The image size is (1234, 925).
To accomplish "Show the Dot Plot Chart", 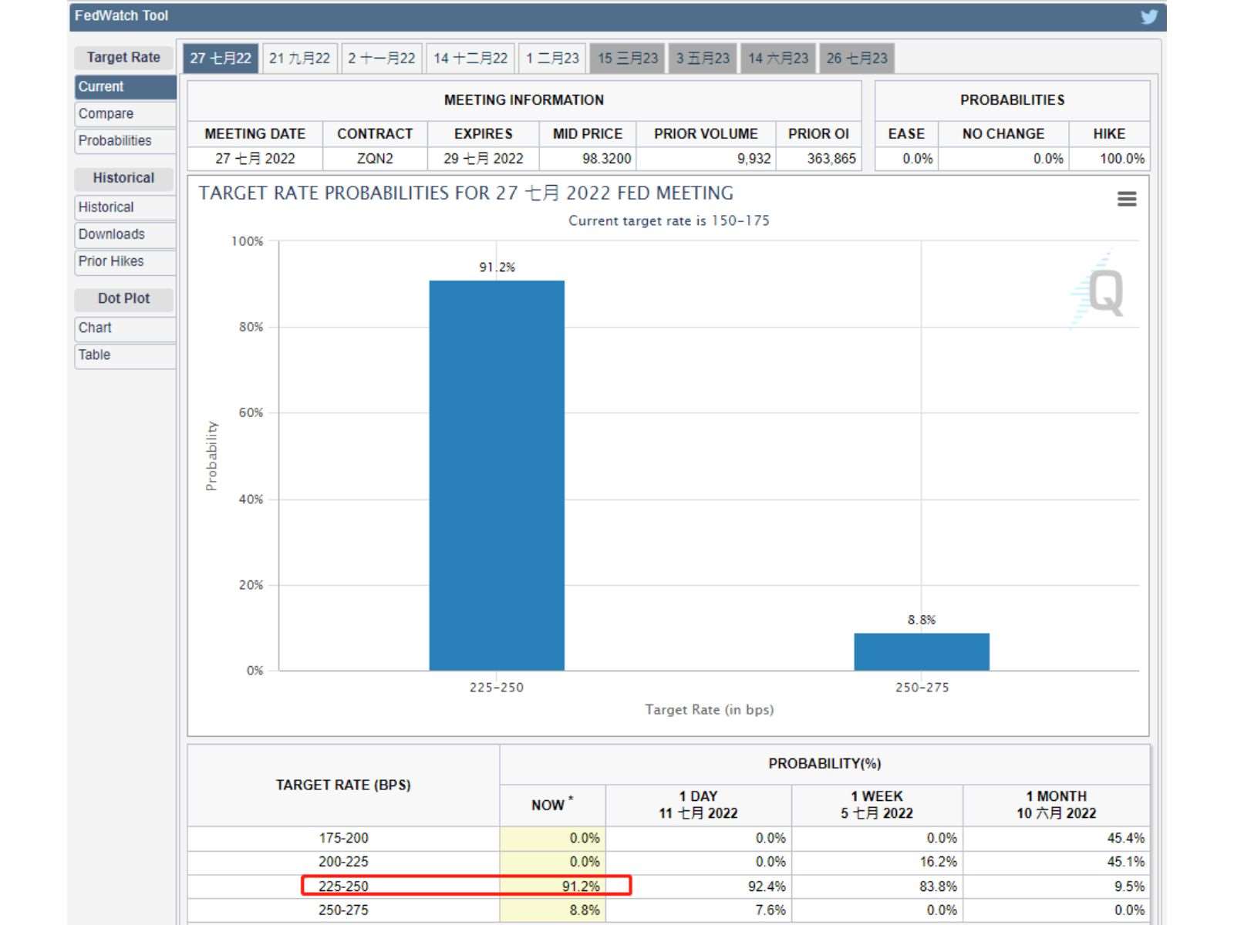I will pyautogui.click(x=125, y=328).
